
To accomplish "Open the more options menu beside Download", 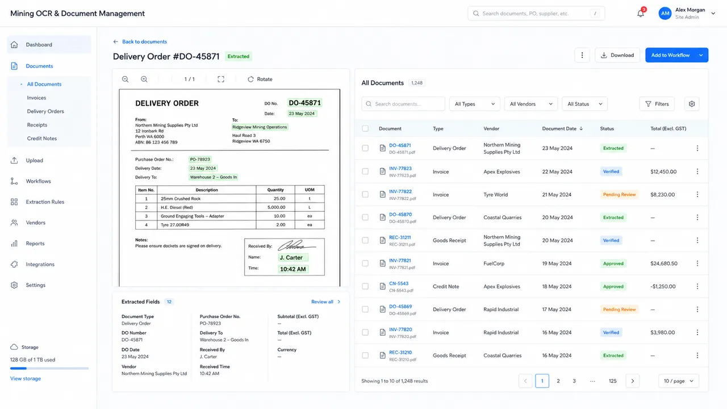I will pyautogui.click(x=582, y=55).
